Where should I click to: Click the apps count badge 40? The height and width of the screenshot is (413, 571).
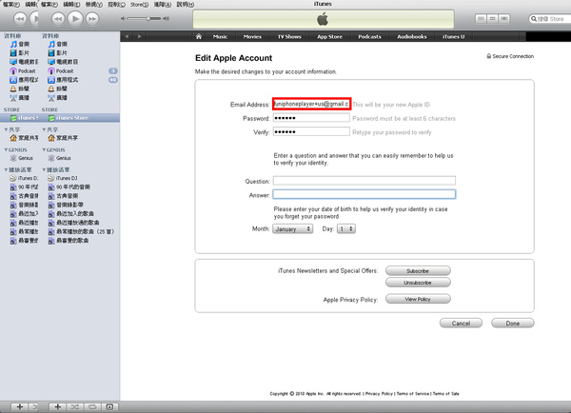(113, 80)
